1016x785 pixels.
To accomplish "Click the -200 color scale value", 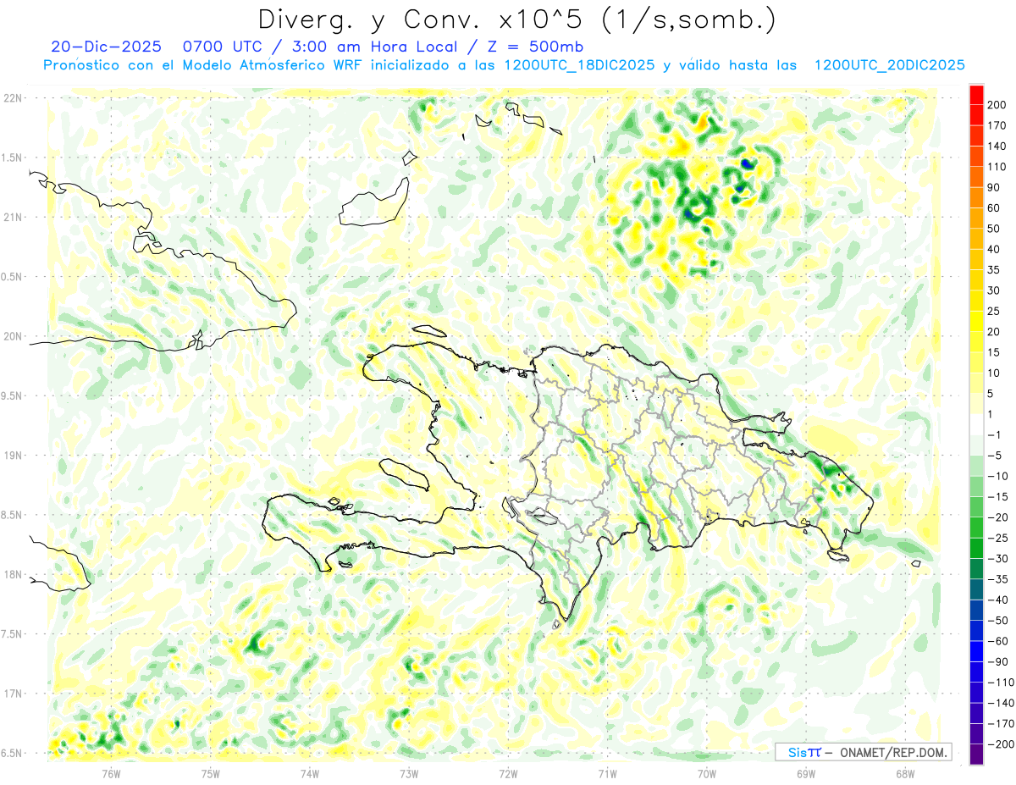I will click(x=1000, y=744).
